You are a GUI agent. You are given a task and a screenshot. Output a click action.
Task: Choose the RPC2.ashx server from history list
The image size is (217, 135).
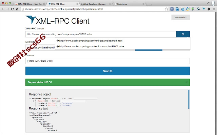[x=123, y=47]
